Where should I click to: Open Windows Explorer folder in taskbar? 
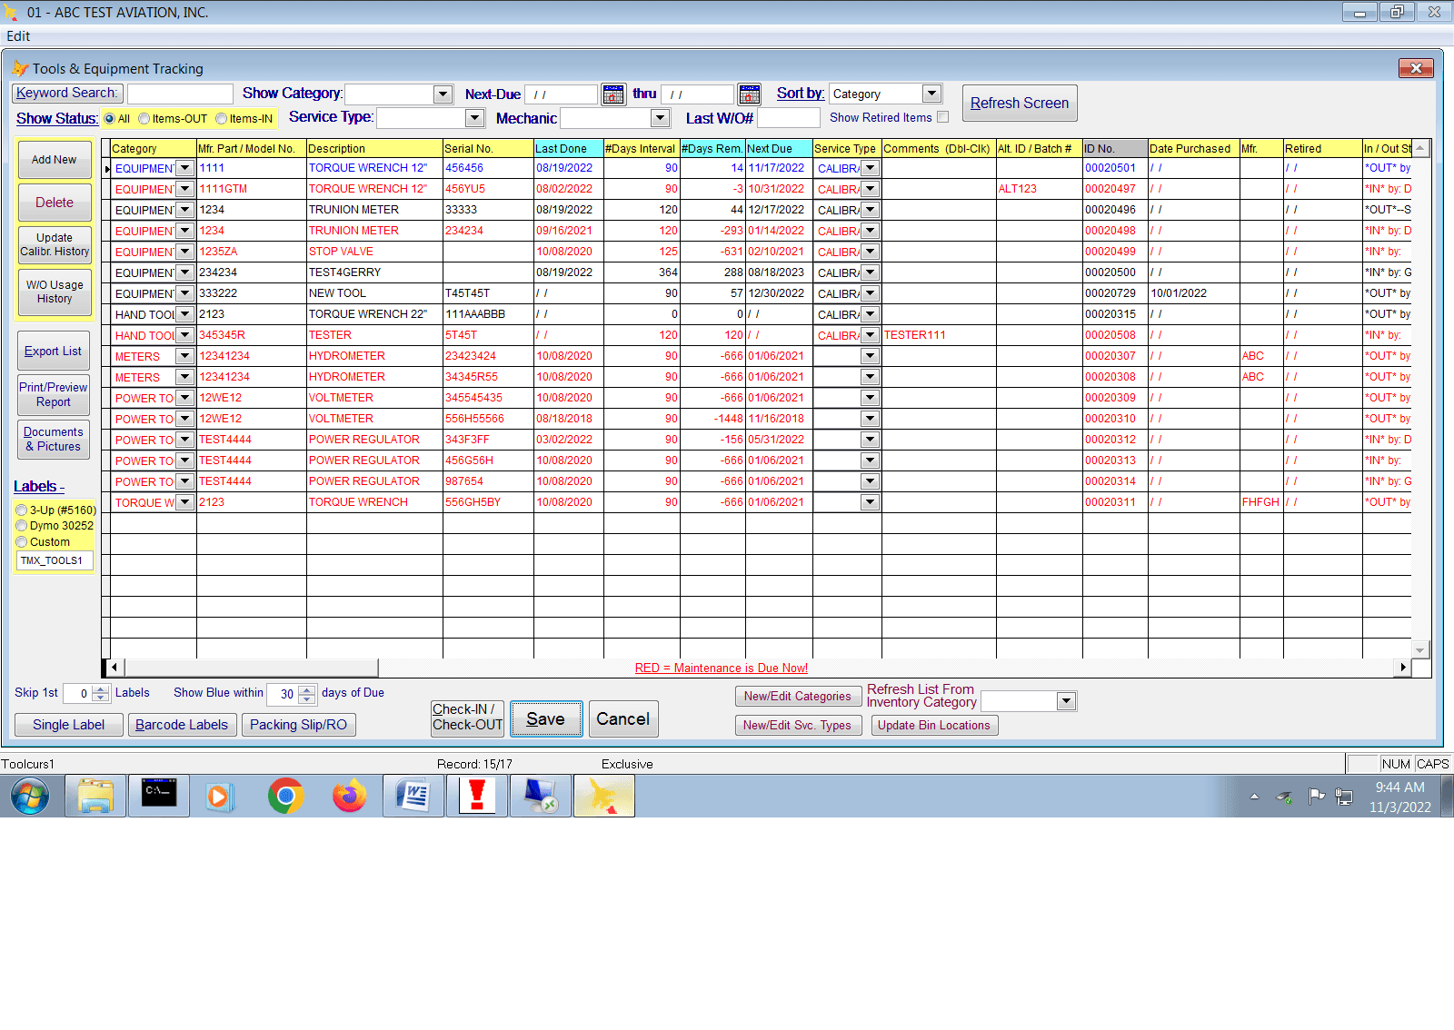tap(95, 797)
